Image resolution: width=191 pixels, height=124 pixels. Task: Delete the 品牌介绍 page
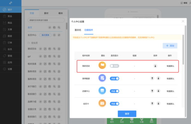[59, 101]
